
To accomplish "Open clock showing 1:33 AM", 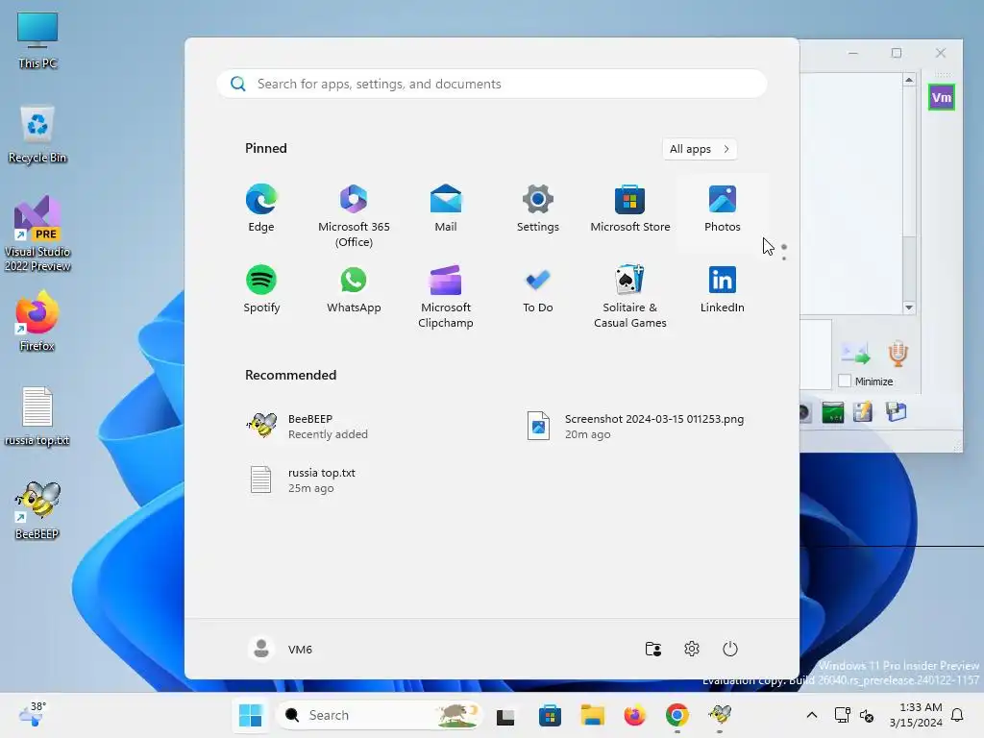I will 916,715.
